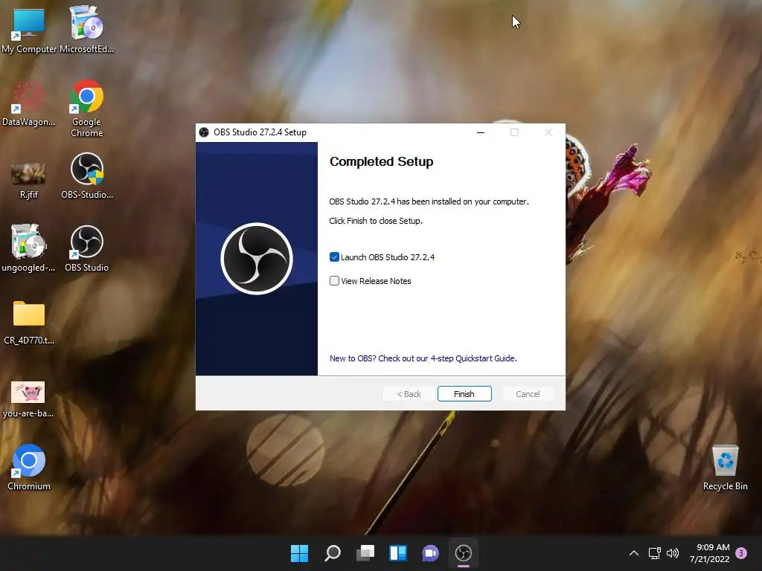The image size is (762, 571).
Task: Open the clock and date panel
Action: point(709,553)
